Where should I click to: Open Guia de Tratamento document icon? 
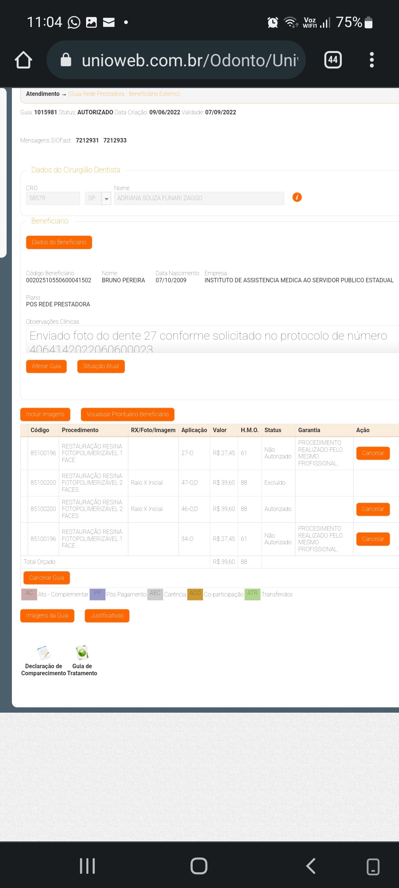pos(82,653)
